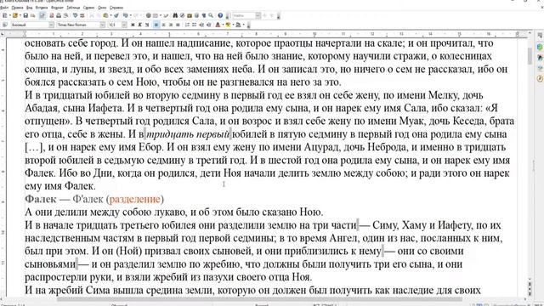Open the Styles and Formatting icon
Screen dimensions: 544x306
[x=5, y=25]
